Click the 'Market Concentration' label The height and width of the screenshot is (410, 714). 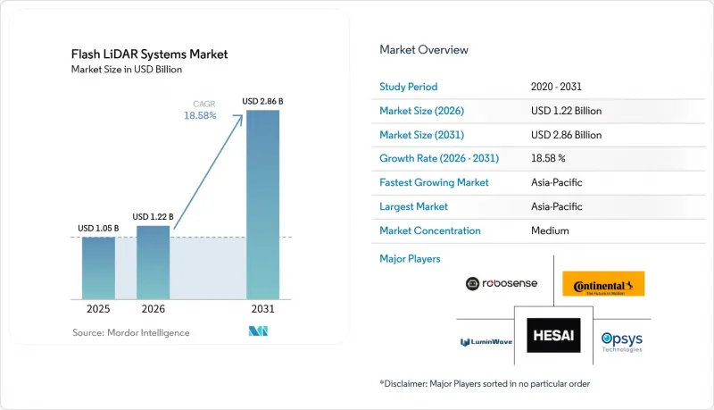pyautogui.click(x=430, y=230)
